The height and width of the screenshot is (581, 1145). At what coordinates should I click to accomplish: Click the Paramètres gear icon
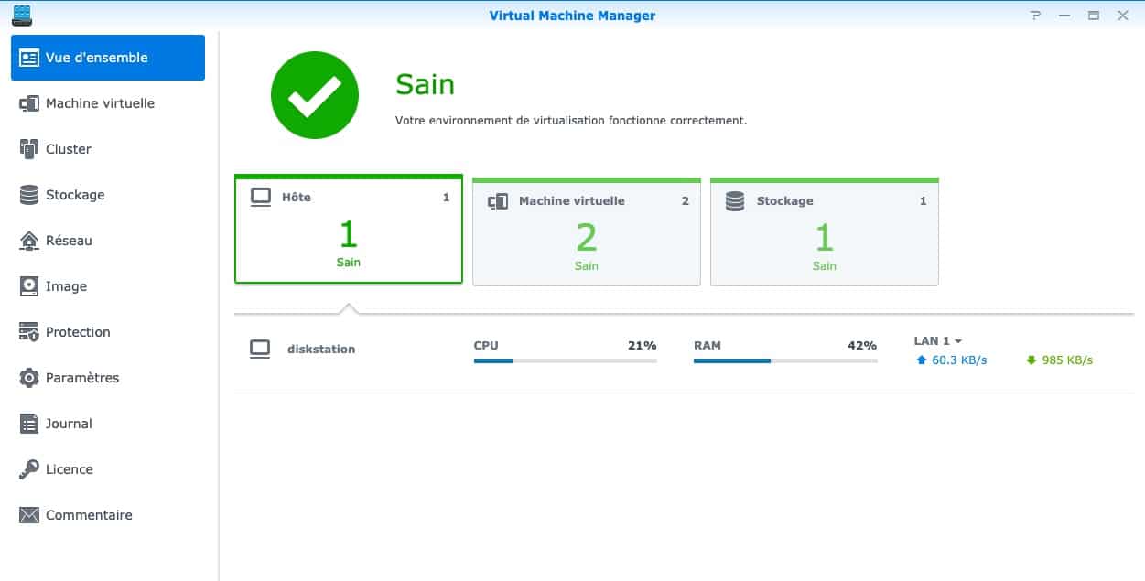click(29, 378)
